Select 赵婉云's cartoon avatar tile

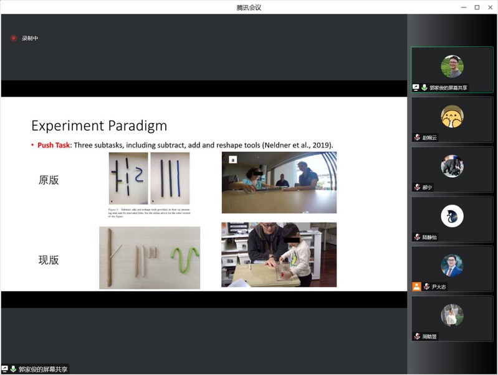[x=452, y=116]
